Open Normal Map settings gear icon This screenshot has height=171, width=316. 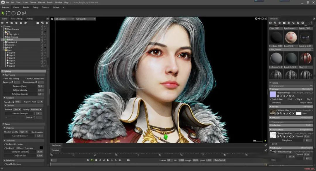click(278, 96)
